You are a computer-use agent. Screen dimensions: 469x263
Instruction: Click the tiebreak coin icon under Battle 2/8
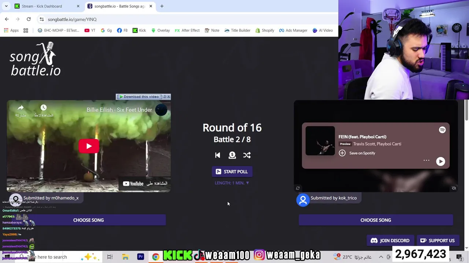coord(232,155)
